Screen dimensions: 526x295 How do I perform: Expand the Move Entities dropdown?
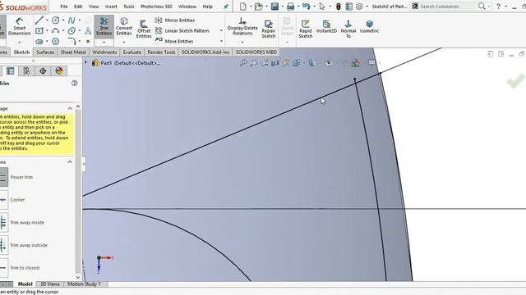click(x=221, y=41)
